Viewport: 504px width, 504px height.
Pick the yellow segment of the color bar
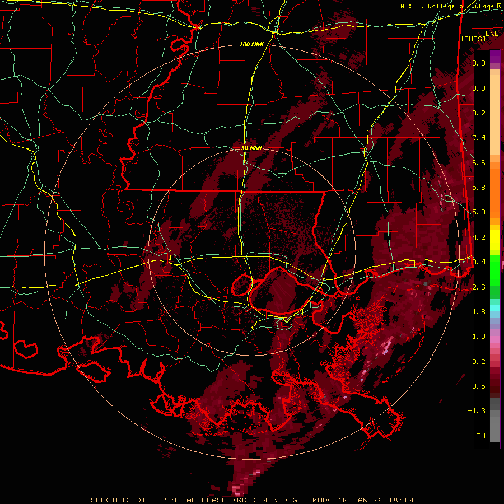point(494,240)
